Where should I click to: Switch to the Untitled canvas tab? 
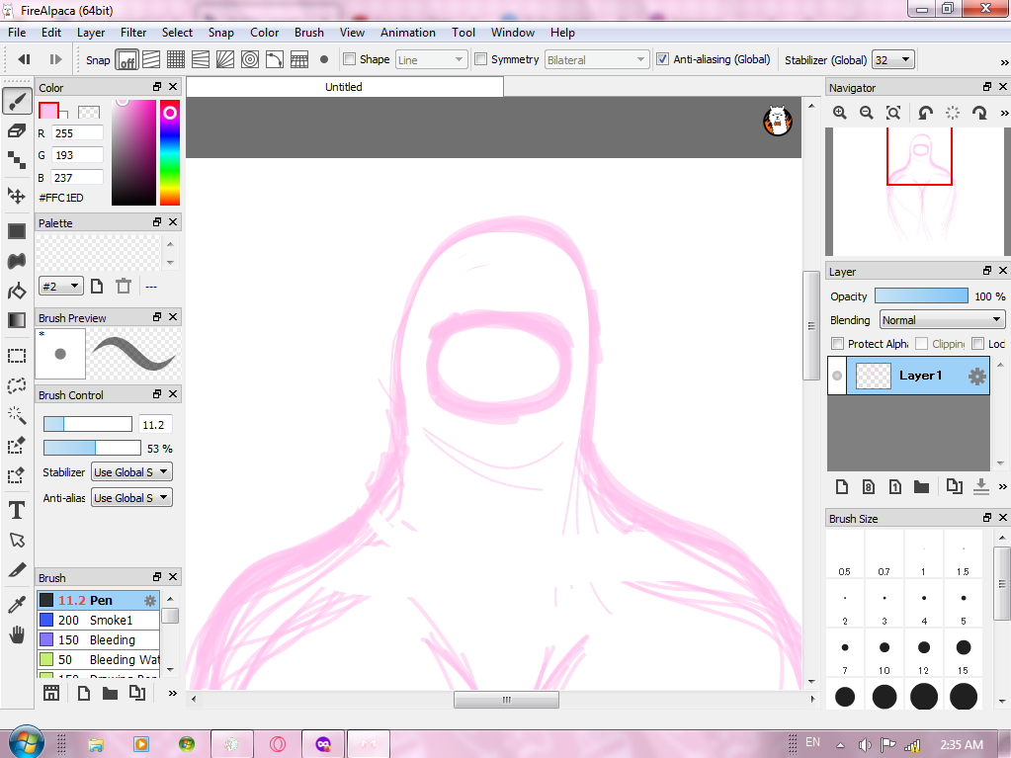(x=344, y=87)
